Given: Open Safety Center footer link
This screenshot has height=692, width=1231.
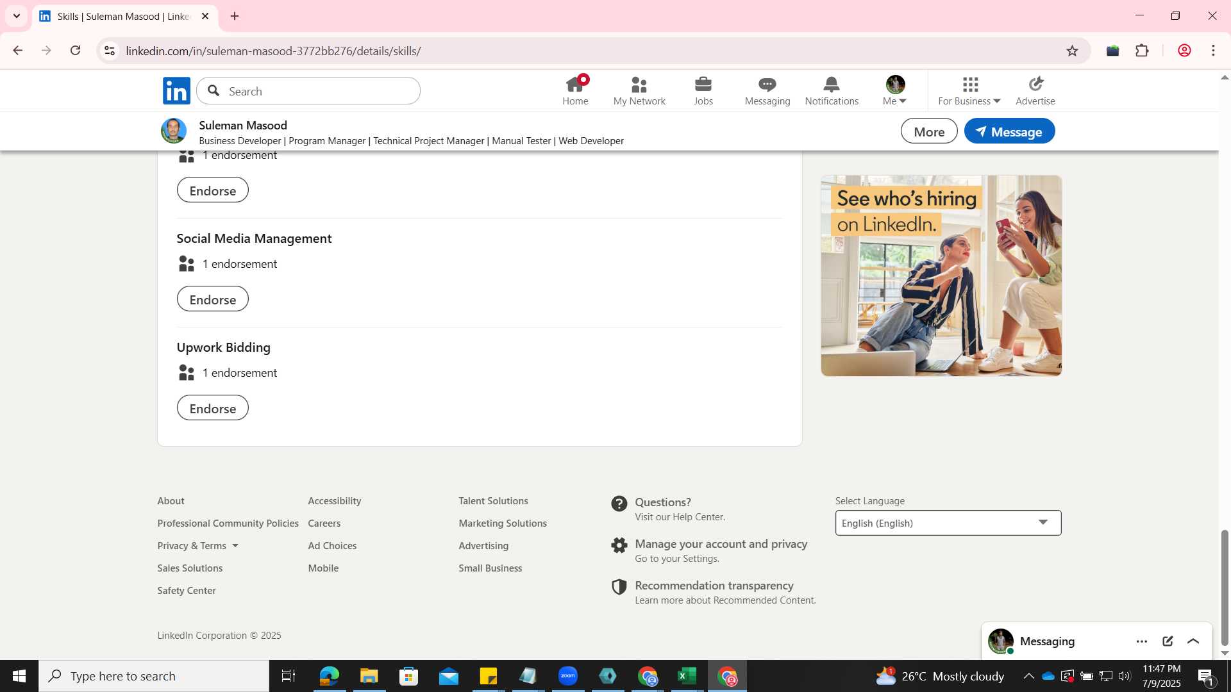Looking at the screenshot, I should (x=187, y=591).
